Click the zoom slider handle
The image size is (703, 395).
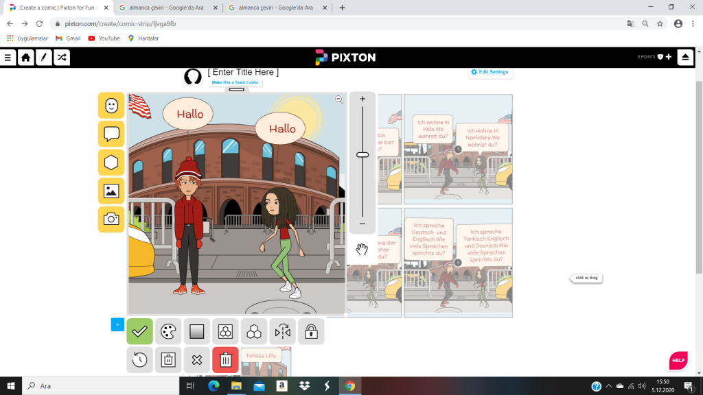[x=362, y=154]
